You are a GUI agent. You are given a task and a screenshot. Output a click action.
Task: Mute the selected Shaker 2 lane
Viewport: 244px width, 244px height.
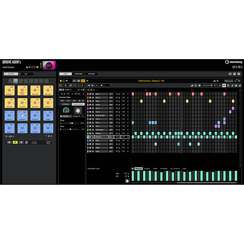91,137
